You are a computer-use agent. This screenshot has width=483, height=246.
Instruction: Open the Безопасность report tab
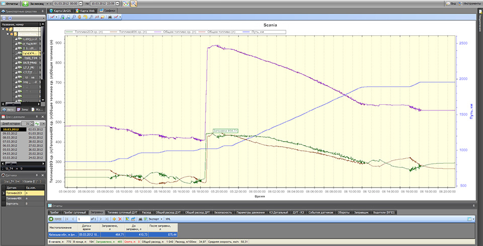[x=223, y=212]
